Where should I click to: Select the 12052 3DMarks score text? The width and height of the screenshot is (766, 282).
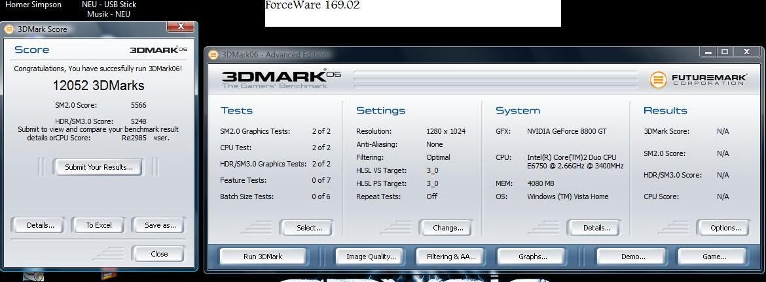99,86
